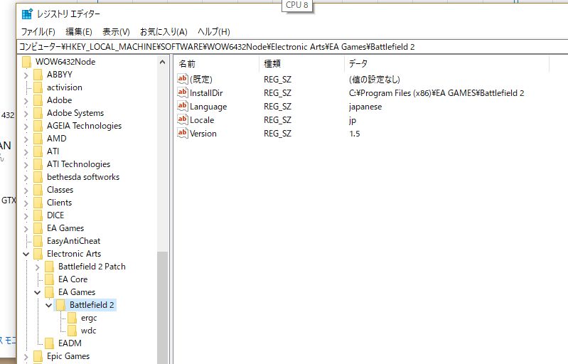Image resolution: width=568 pixels, height=364 pixels.
Task: Expand the ABBYY key
Action: click(x=26, y=75)
